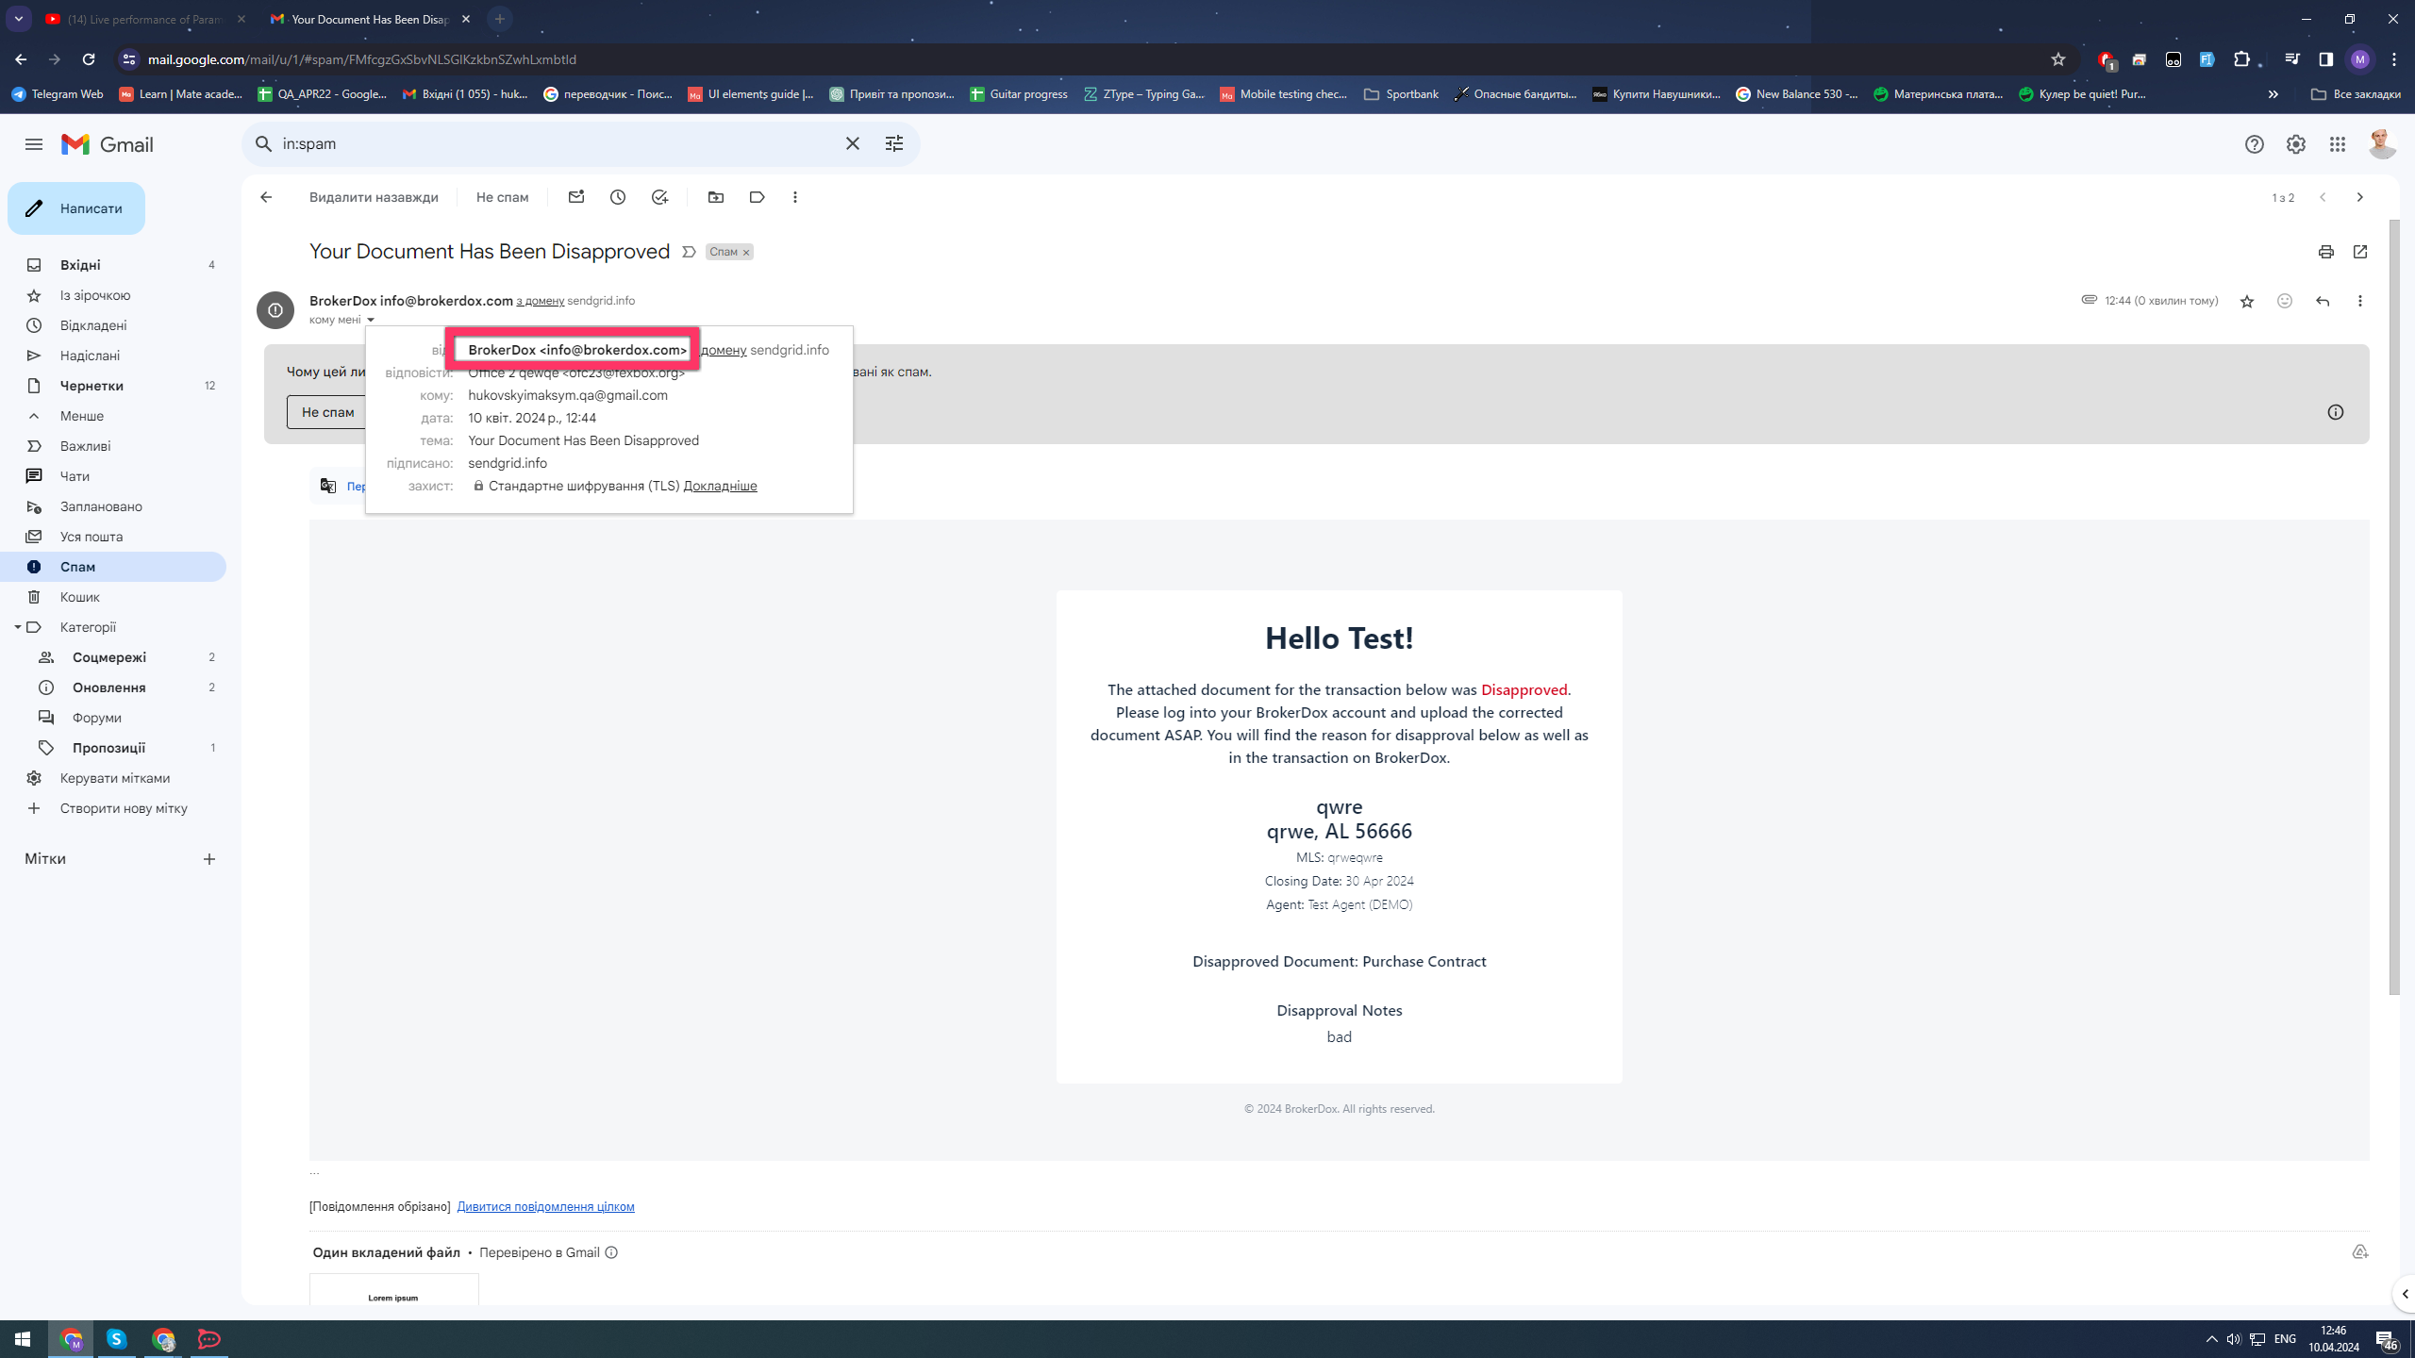Screen dimensions: 2415x1358
Task: Add this email to Tasks
Action: tap(659, 197)
